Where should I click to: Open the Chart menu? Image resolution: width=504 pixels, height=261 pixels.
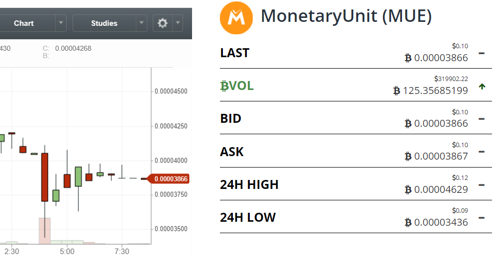(x=24, y=23)
